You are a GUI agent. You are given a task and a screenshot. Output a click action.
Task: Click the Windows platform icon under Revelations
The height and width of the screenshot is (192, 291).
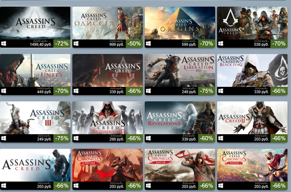[148, 138]
